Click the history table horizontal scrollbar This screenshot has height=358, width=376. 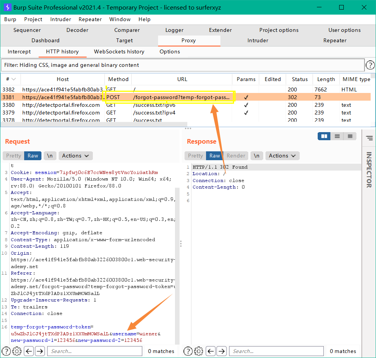(x=94, y=124)
